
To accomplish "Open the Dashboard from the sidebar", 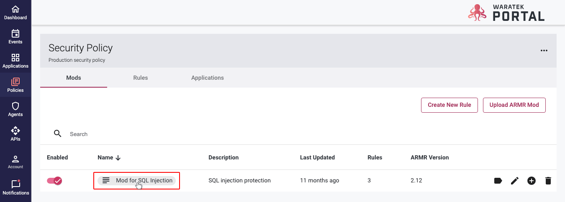I will point(15,13).
